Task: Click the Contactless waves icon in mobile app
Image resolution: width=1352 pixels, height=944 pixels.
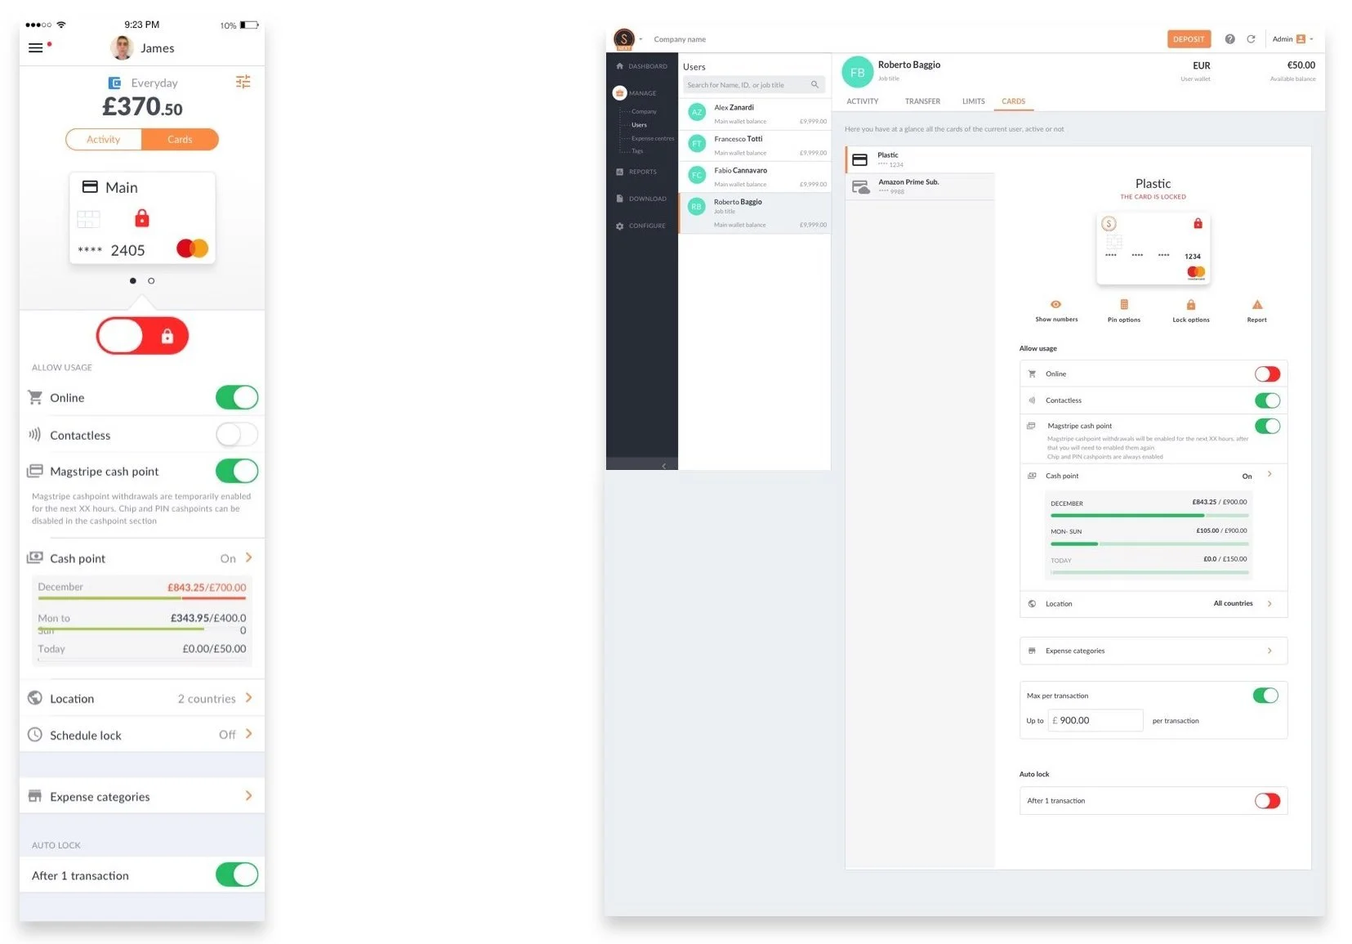Action: (35, 435)
